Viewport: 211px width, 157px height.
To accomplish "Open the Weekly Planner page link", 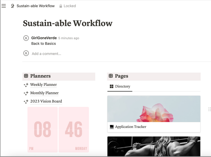I will coord(44,85).
